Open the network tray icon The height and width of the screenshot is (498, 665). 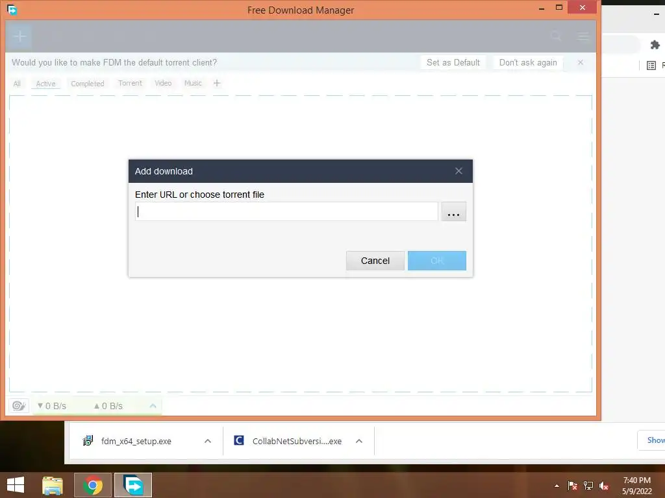point(588,486)
